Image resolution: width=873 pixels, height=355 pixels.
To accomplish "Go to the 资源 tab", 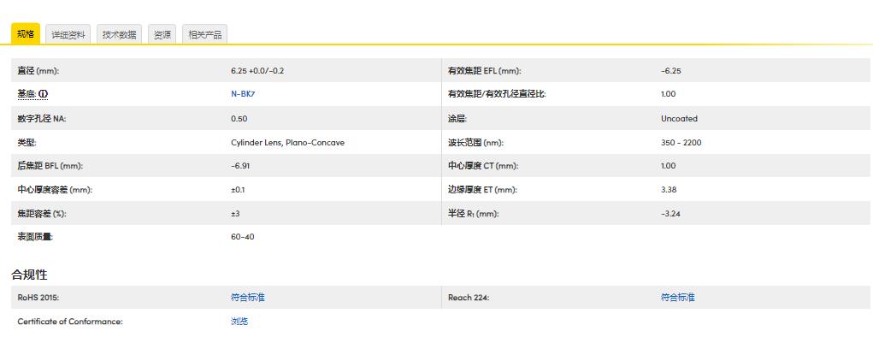I will [162, 34].
